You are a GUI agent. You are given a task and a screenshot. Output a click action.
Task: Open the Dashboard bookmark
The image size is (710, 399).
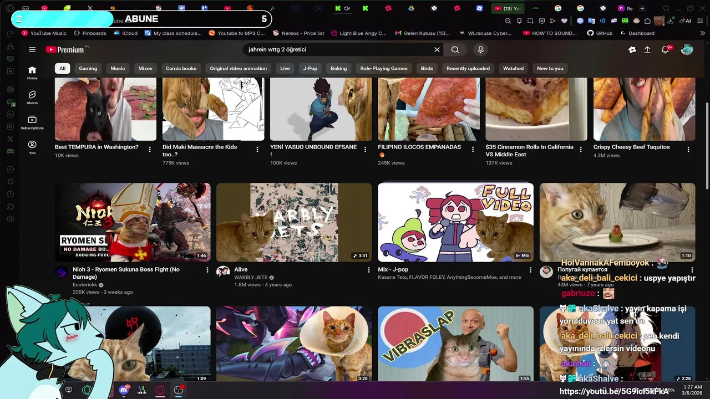click(x=637, y=33)
